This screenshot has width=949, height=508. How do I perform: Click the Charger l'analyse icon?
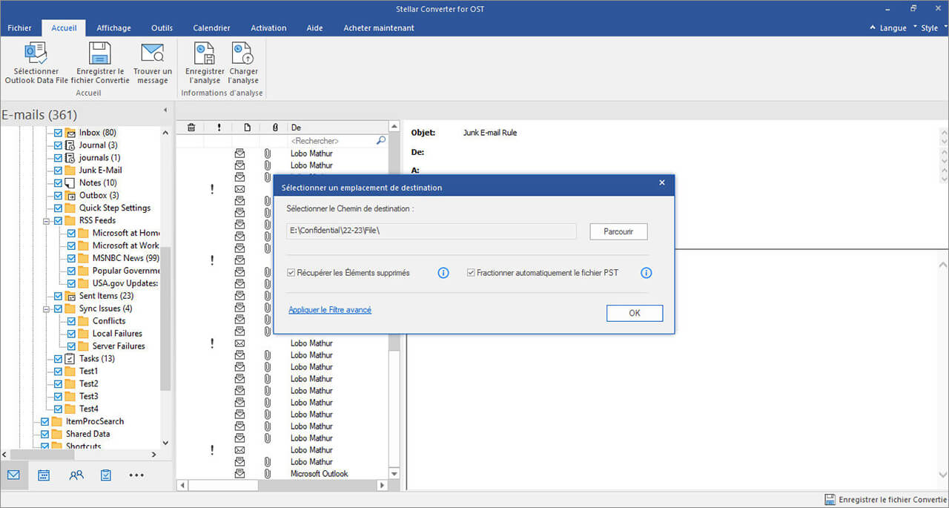pos(242,53)
